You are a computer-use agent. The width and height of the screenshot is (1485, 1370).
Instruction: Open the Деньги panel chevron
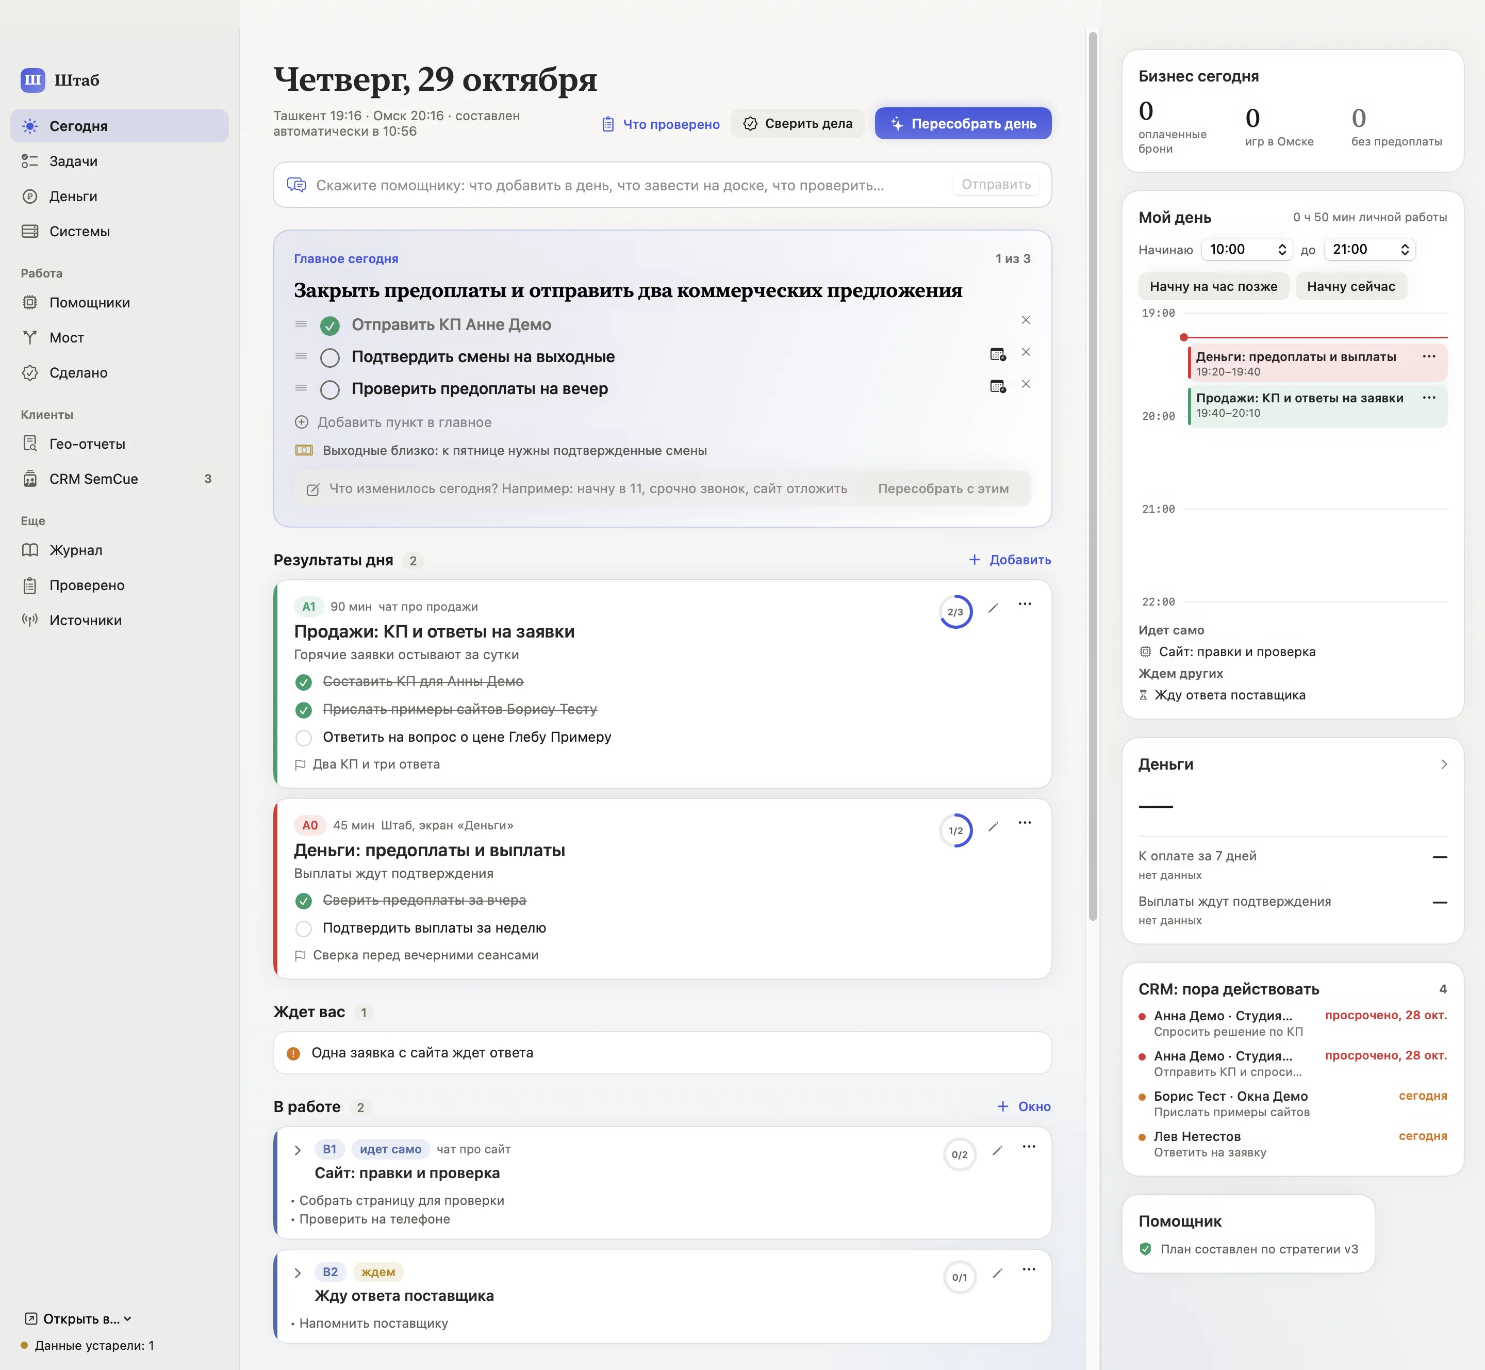coord(1444,764)
